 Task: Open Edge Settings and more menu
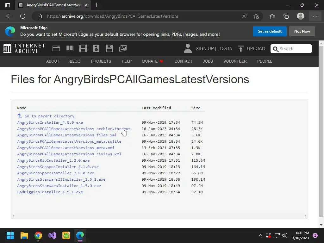315,16
